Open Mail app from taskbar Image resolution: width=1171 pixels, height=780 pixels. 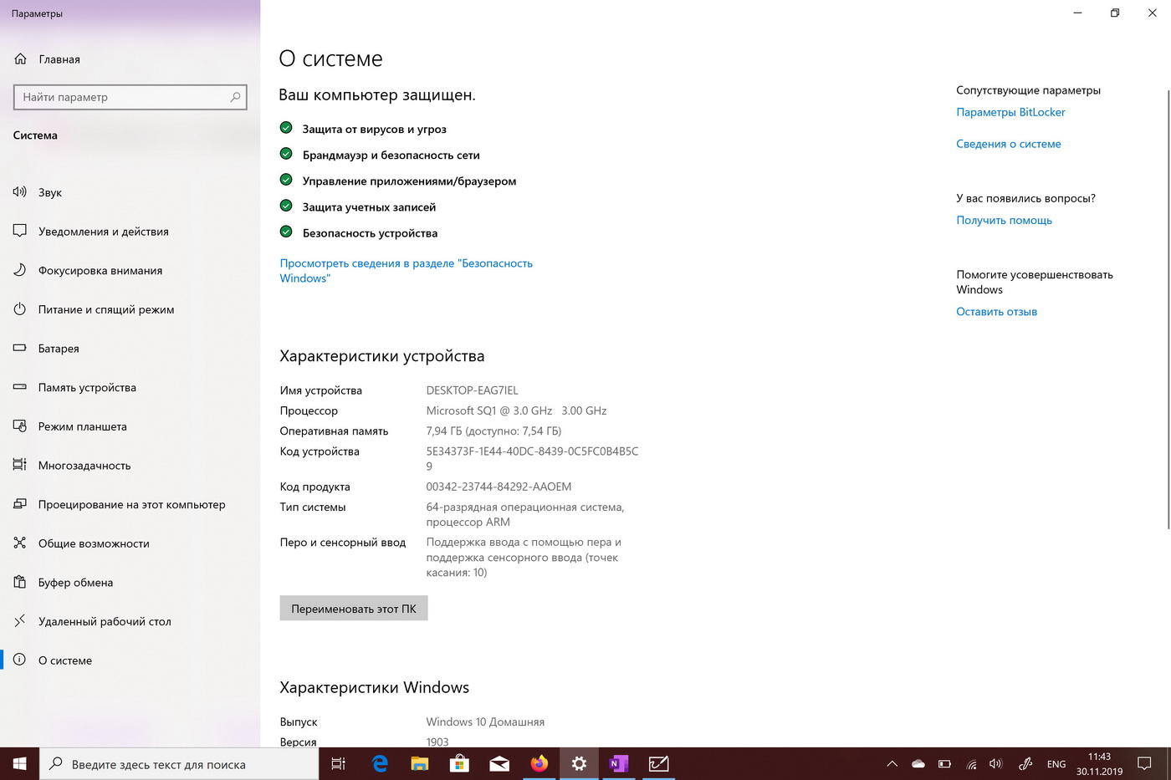coord(499,764)
